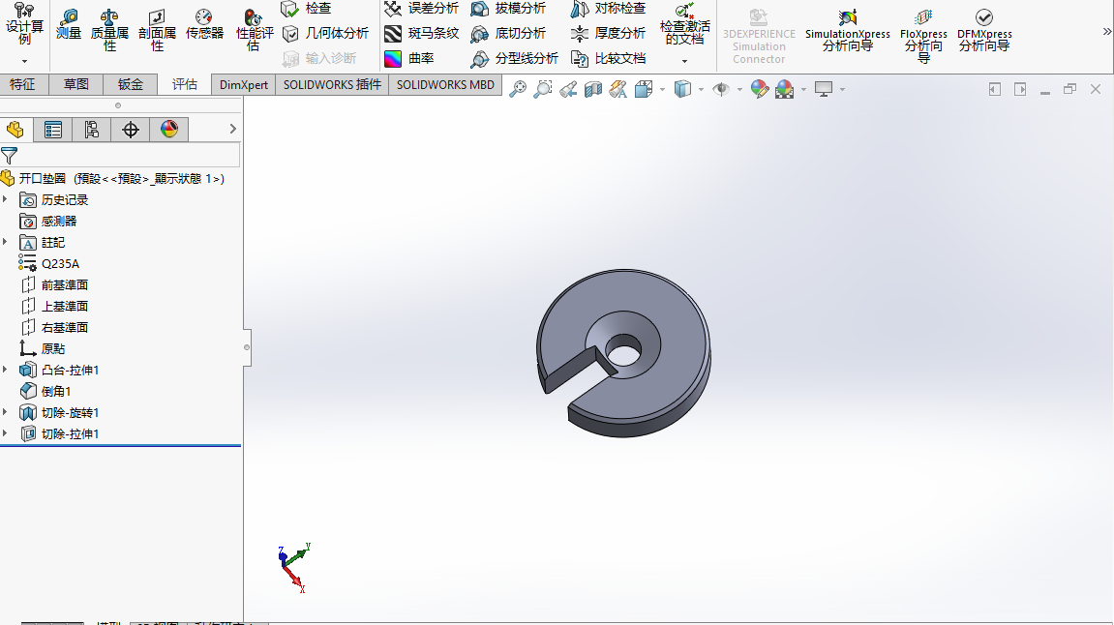Expand 凸台-拉伸1 feature node
This screenshot has height=625, width=1114.
tap(6, 370)
